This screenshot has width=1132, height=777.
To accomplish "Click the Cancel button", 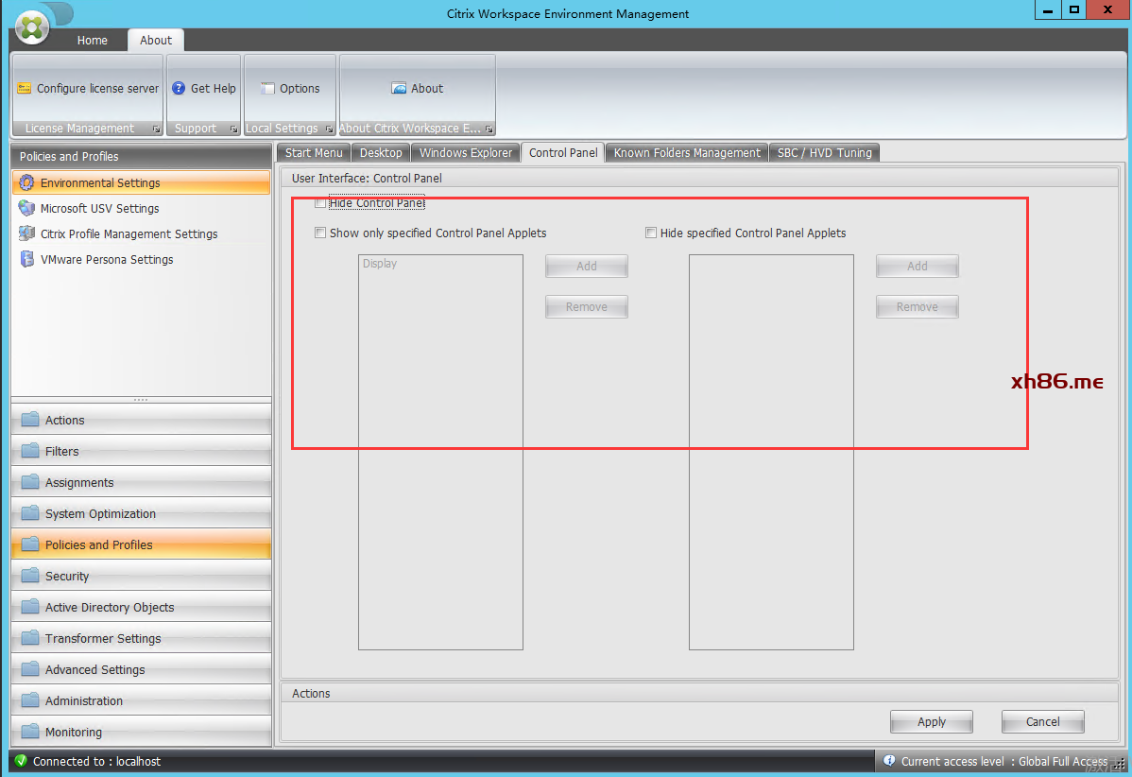I will tap(1042, 722).
